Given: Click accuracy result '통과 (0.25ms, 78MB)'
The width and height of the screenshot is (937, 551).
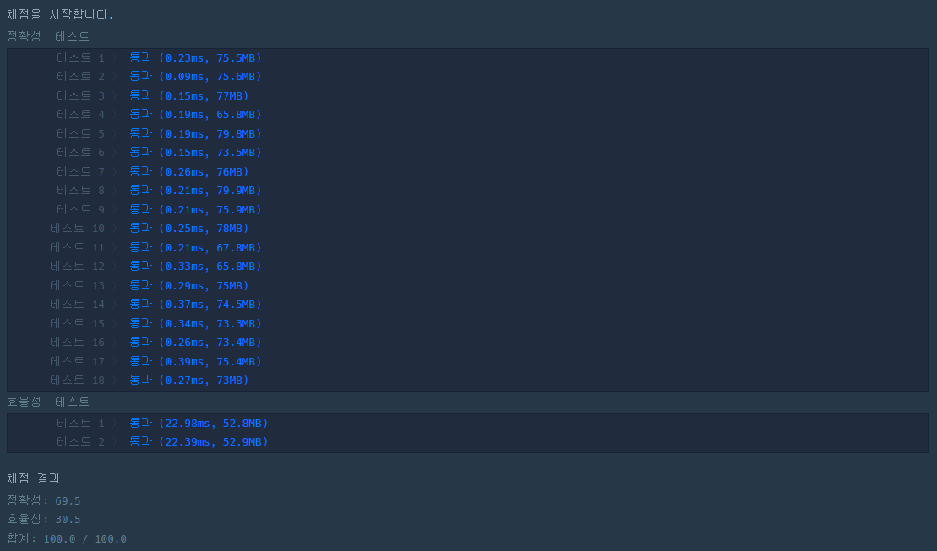Looking at the screenshot, I should (188, 228).
